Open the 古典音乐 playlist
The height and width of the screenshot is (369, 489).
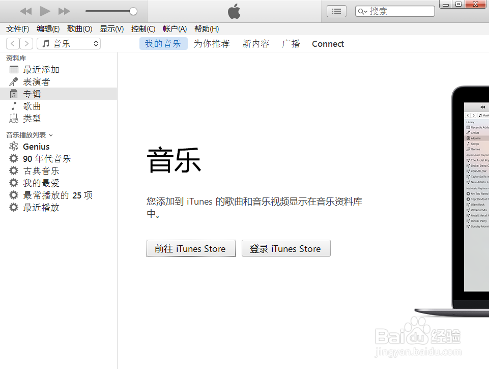pyautogui.click(x=59, y=171)
